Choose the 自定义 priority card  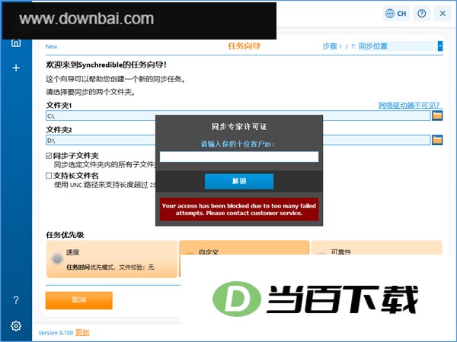pyautogui.click(x=244, y=248)
